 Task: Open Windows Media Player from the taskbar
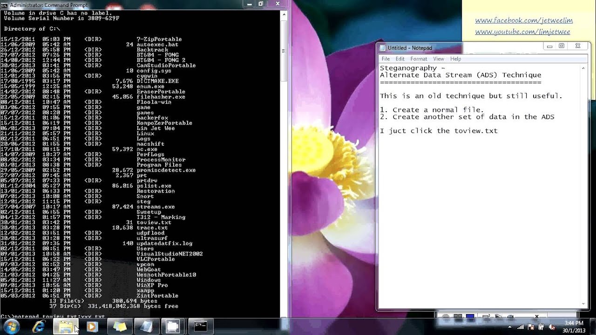click(x=92, y=326)
